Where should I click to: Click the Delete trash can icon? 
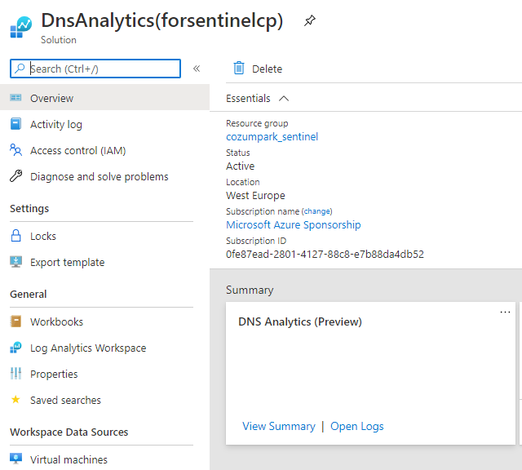coord(239,68)
